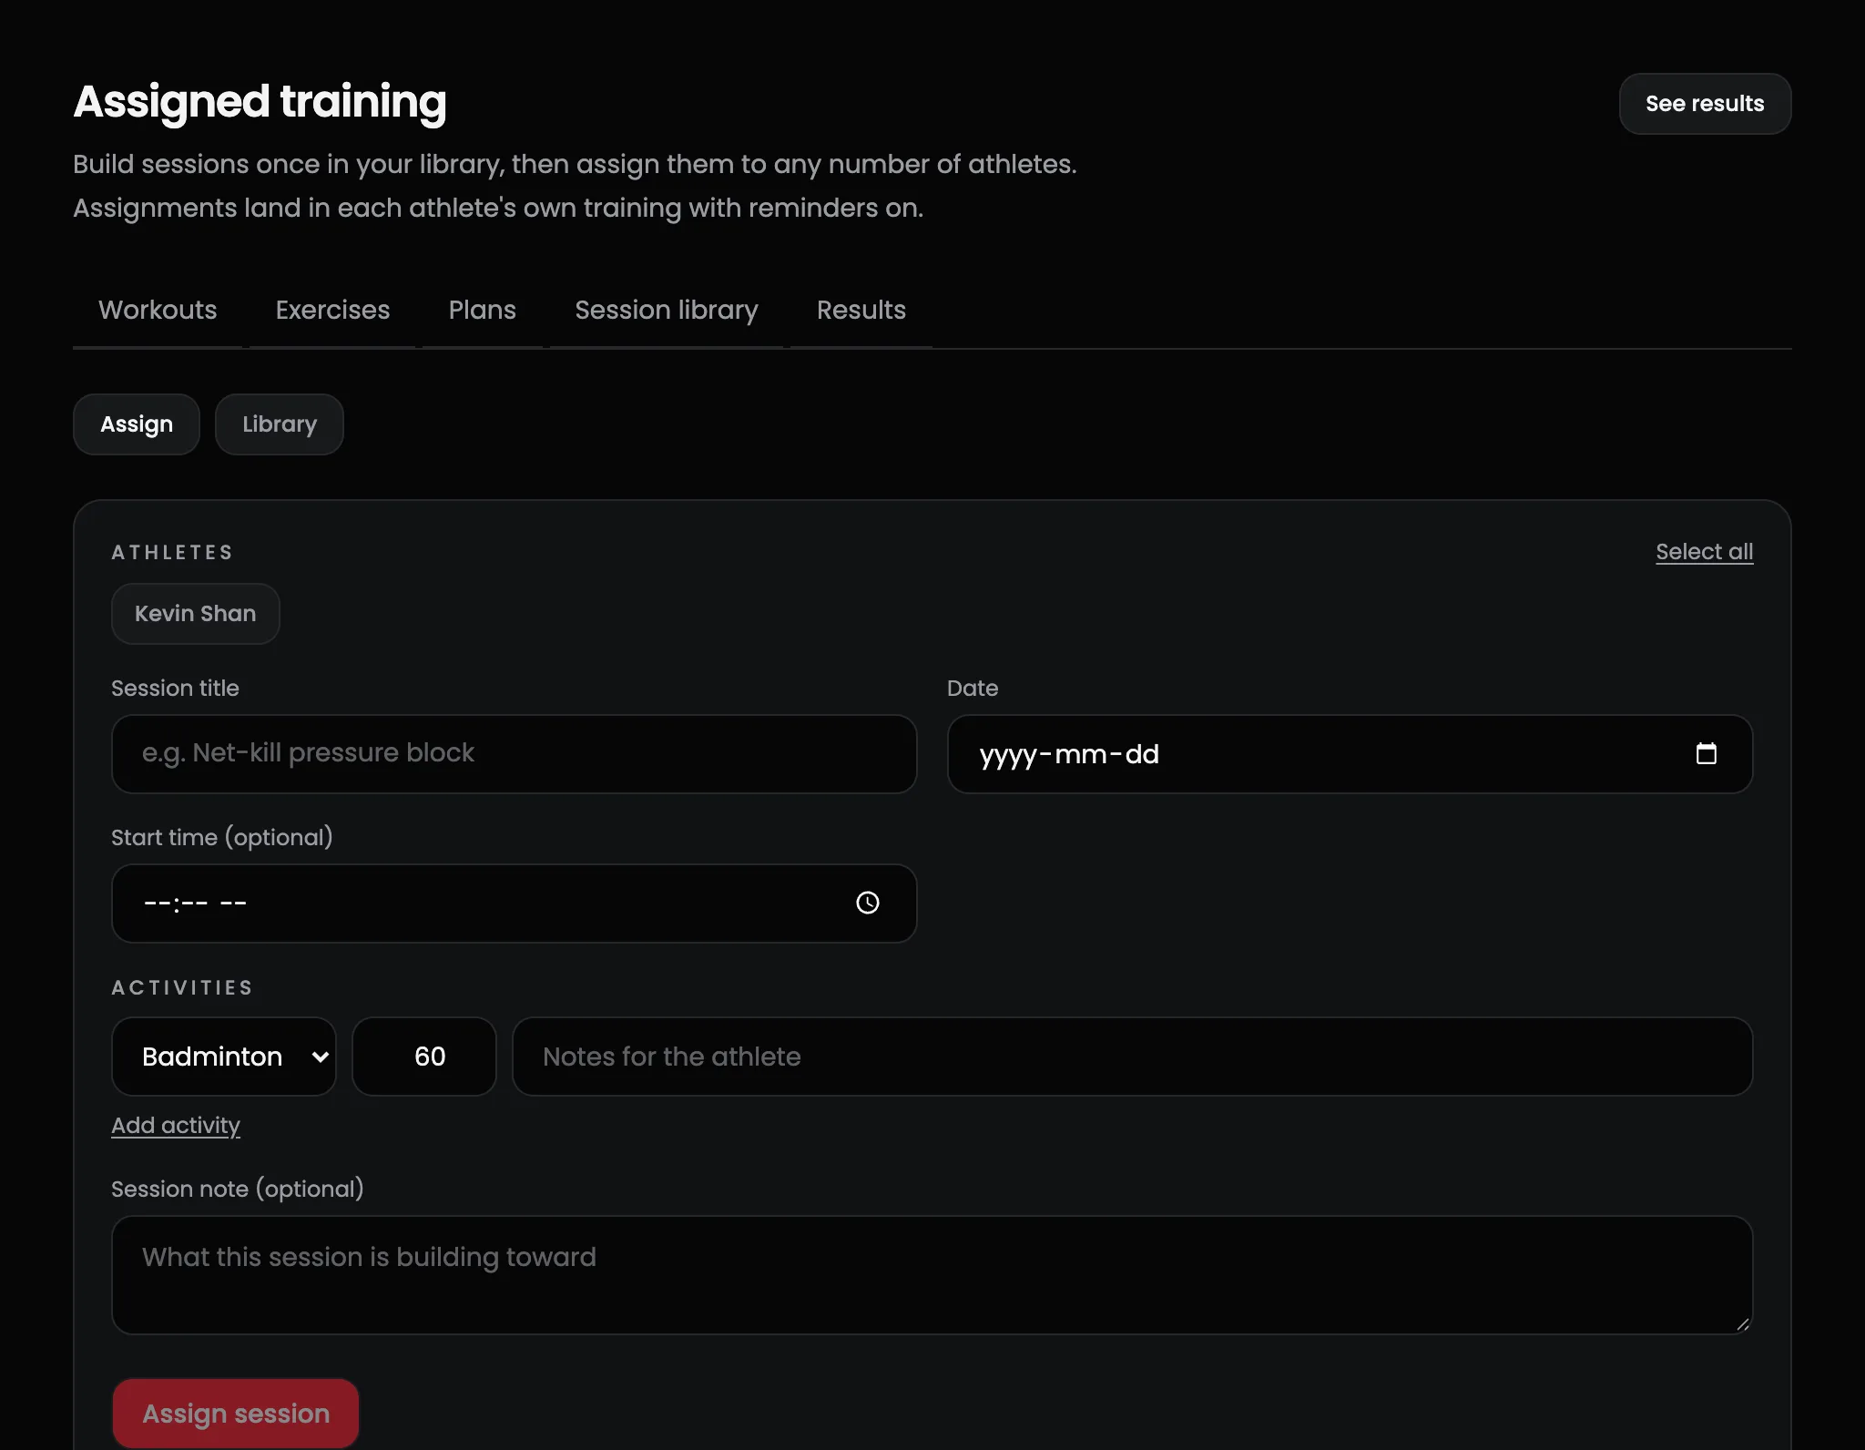
Task: Click the Assign session button
Action: click(236, 1414)
